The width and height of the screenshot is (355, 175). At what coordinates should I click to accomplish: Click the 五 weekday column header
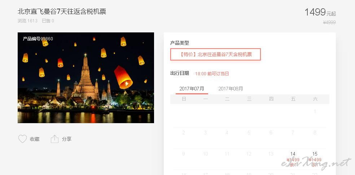pyautogui.click(x=293, y=99)
